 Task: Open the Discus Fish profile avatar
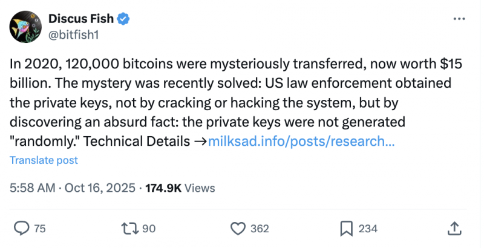[25, 27]
